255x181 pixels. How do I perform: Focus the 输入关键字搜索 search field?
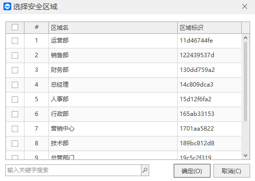(x=73, y=170)
